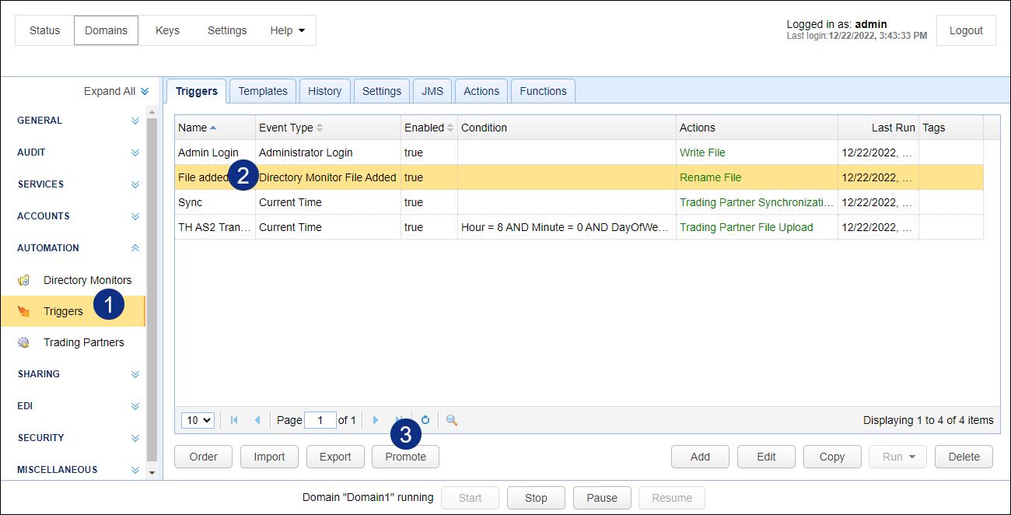Go to next page arrow icon

(x=376, y=420)
